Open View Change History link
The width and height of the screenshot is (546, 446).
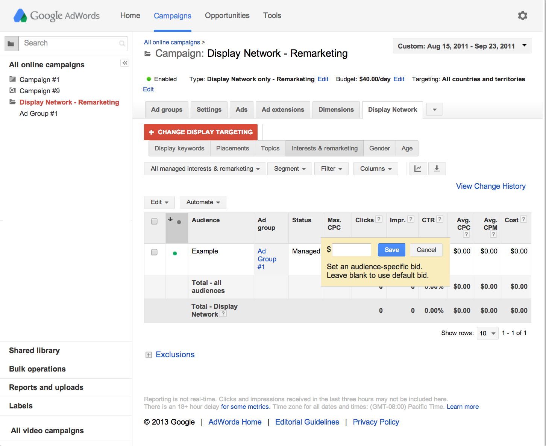491,186
